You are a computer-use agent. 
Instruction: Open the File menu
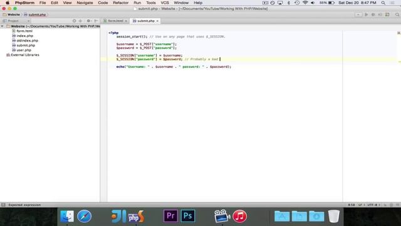[x=43, y=3]
